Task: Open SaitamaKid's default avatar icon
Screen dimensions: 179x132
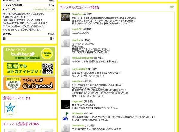Action: [x=65, y=128]
